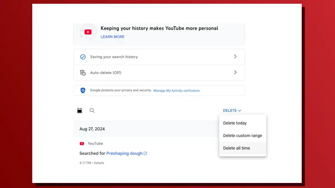
Task: Open Manage My Activity verification link
Action: click(176, 91)
